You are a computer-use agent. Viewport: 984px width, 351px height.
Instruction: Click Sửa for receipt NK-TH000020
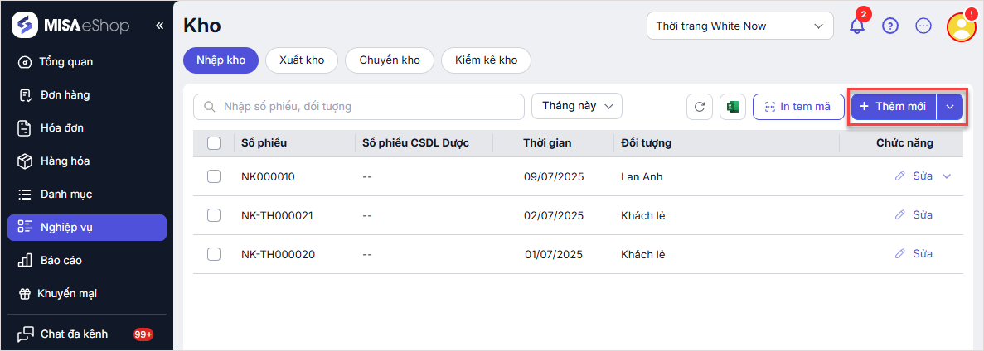click(914, 253)
